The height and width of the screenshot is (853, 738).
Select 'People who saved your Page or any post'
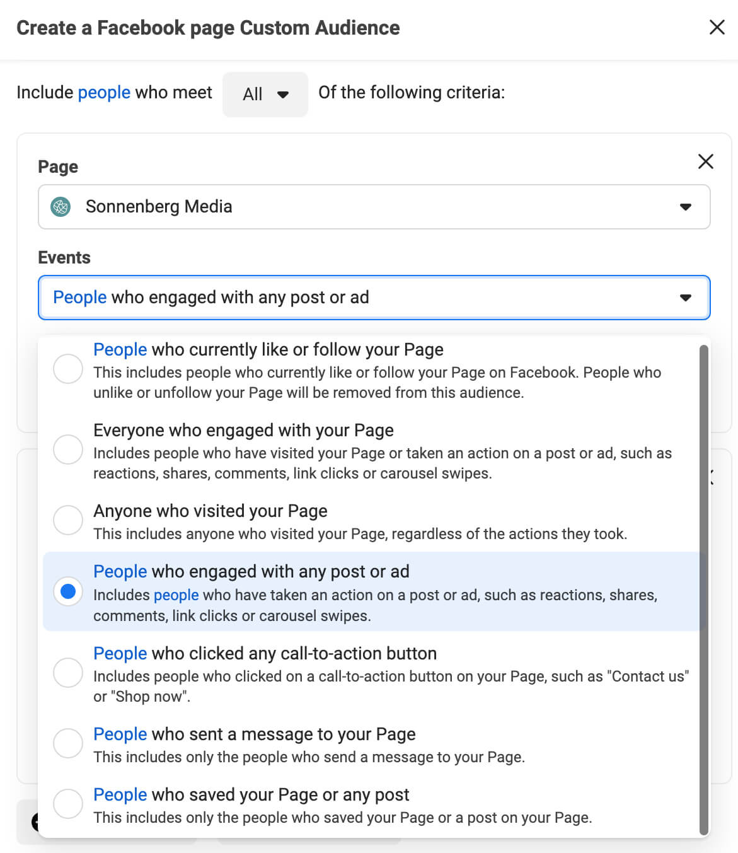click(67, 804)
